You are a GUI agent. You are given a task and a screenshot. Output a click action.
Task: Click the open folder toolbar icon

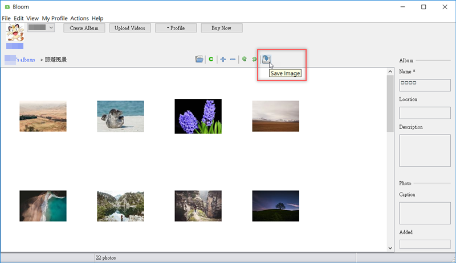click(x=199, y=59)
